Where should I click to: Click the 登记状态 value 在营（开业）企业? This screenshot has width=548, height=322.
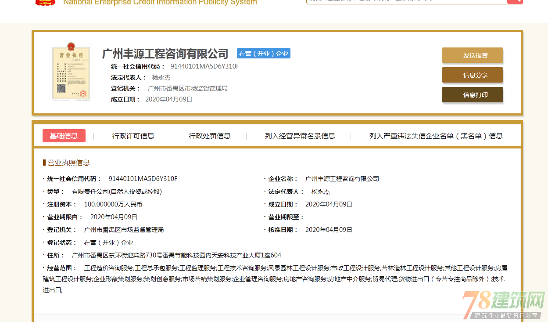(x=109, y=242)
